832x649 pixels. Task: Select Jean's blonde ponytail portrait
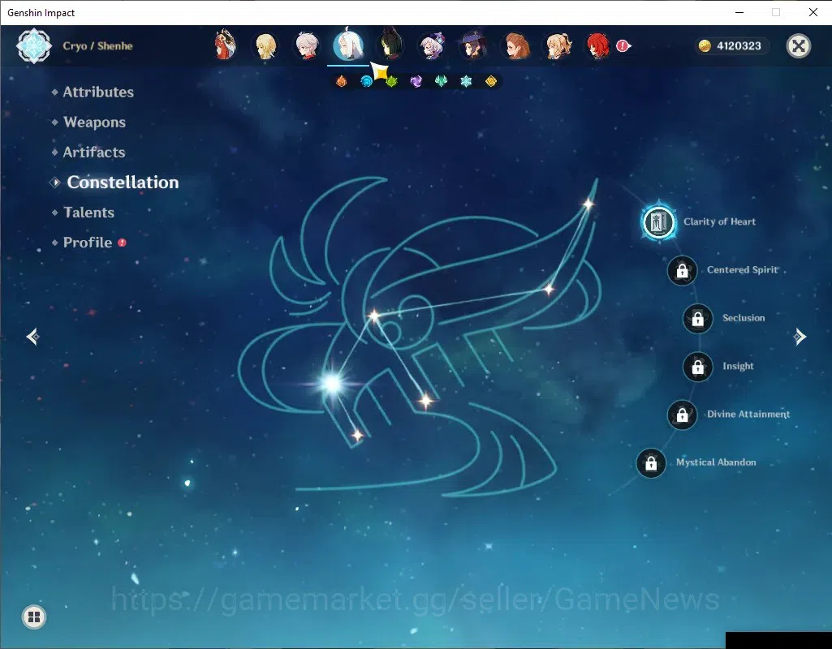coord(558,46)
